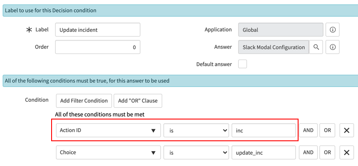This screenshot has width=358, height=166.
Task: Toggle the Default answer checkbox
Action: (243, 64)
